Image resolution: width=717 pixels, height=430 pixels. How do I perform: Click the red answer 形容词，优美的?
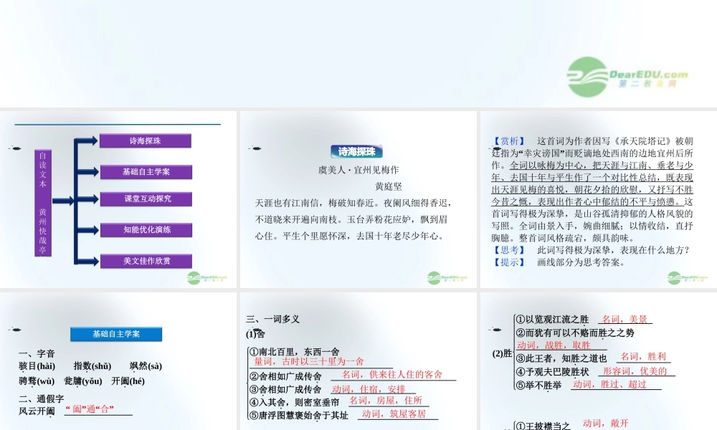[635, 371]
